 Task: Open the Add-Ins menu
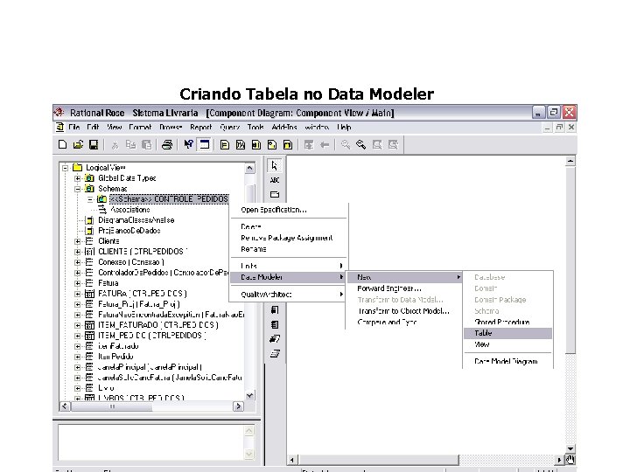coord(284,128)
